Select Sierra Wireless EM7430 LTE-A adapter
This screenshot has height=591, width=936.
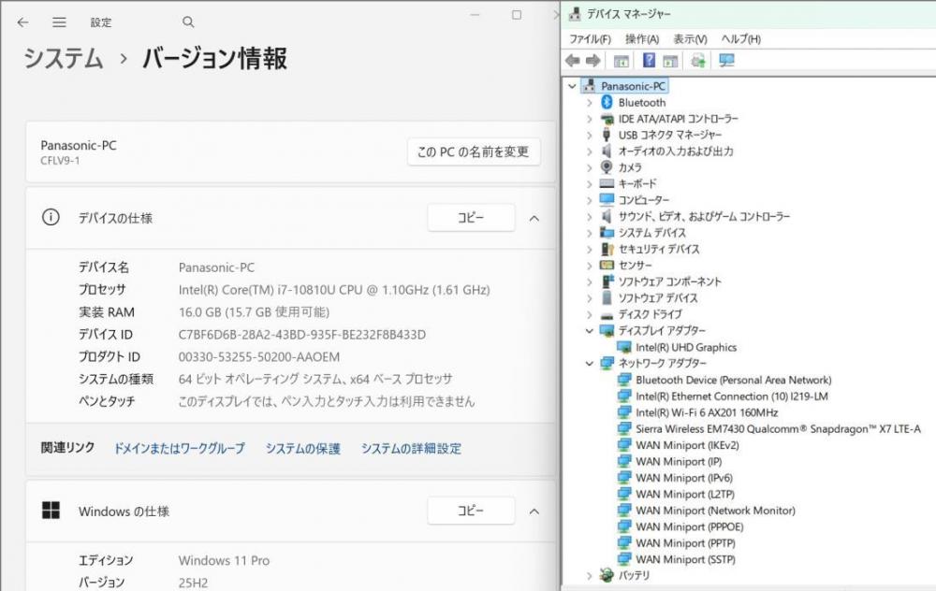coord(778,428)
